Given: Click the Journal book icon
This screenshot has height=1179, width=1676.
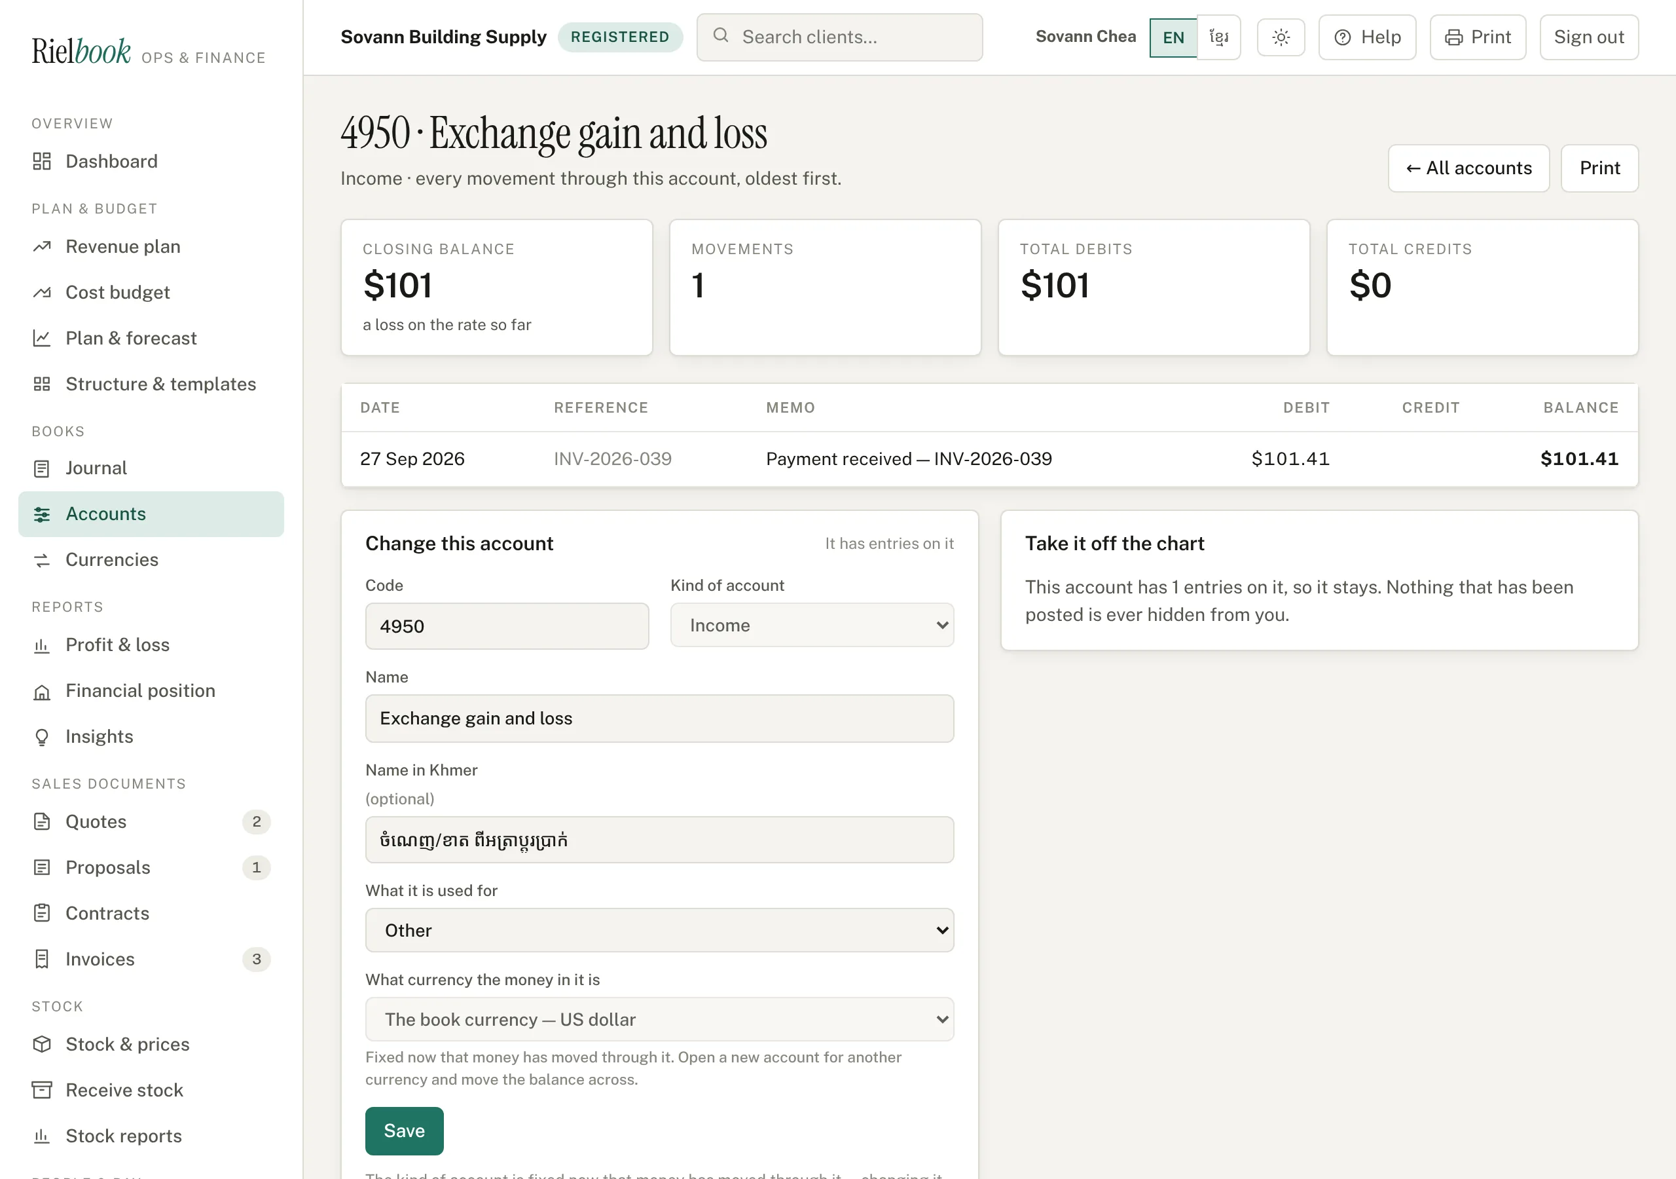Looking at the screenshot, I should click(42, 468).
